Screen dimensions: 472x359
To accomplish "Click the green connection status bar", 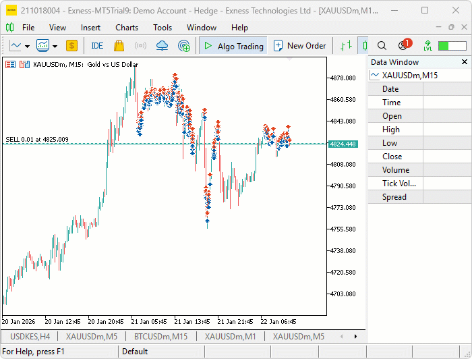I will 452,46.
